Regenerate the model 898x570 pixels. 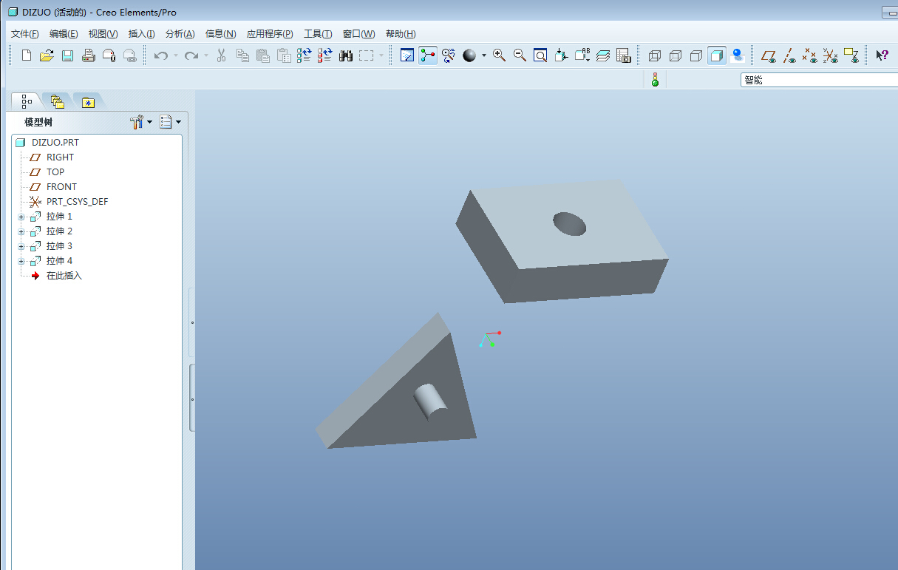click(304, 55)
